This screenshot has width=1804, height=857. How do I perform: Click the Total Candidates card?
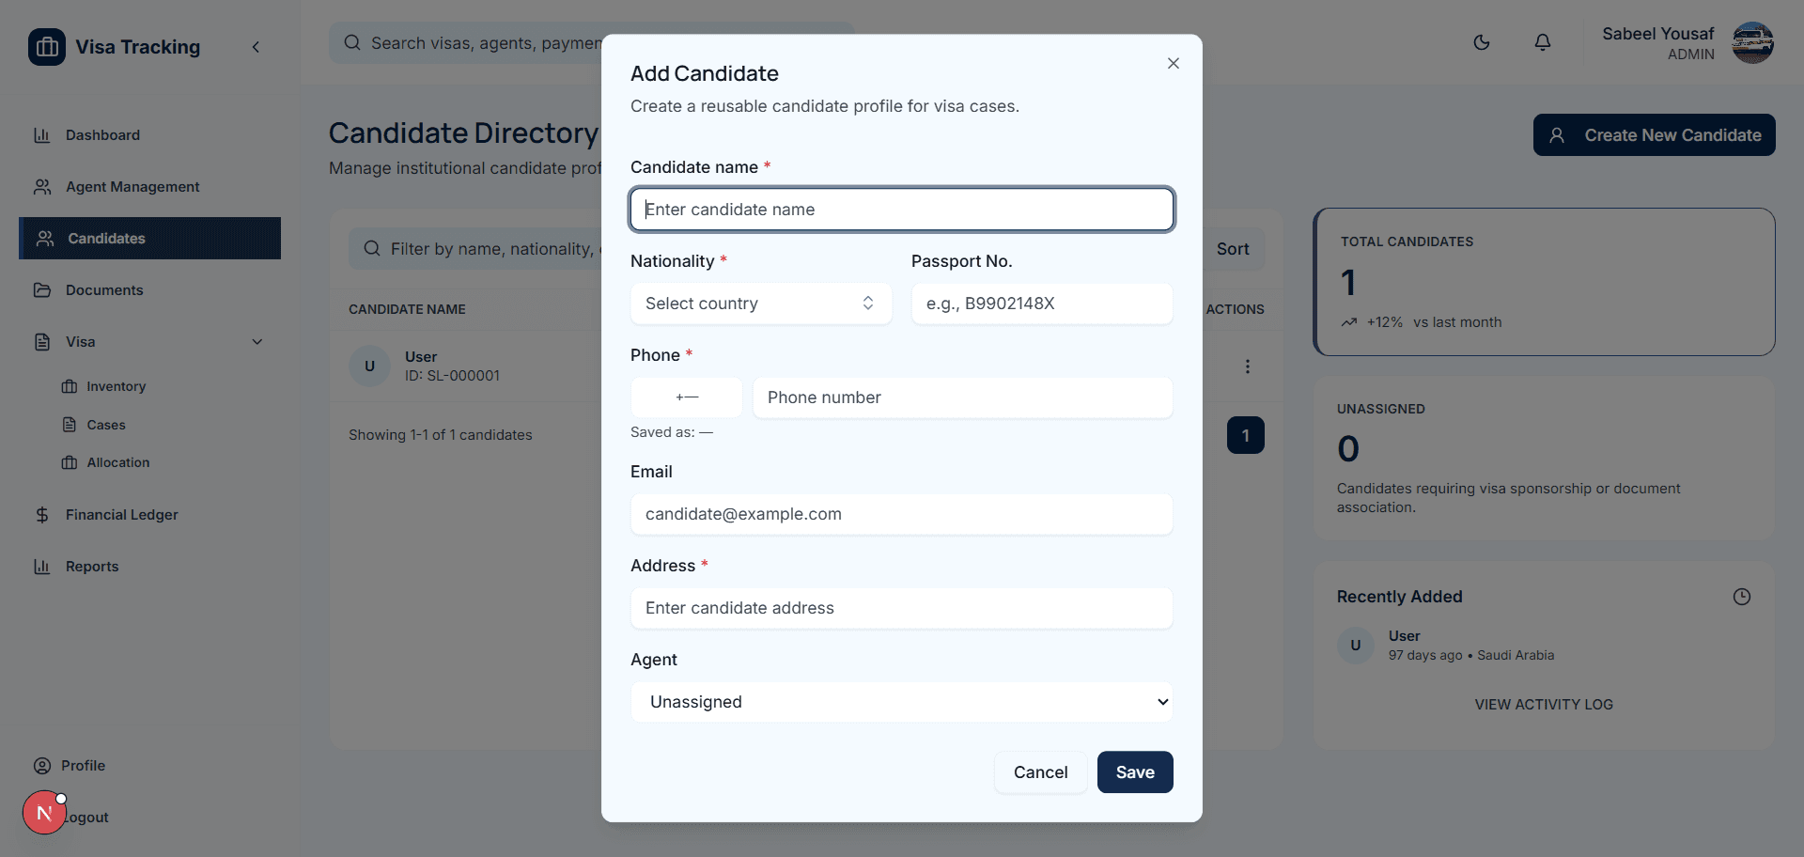coord(1544,282)
